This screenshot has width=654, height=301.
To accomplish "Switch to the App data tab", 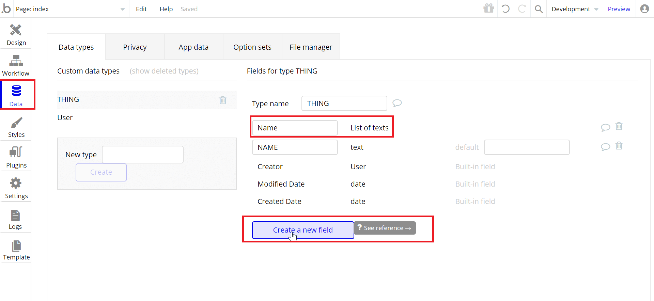I will click(193, 47).
